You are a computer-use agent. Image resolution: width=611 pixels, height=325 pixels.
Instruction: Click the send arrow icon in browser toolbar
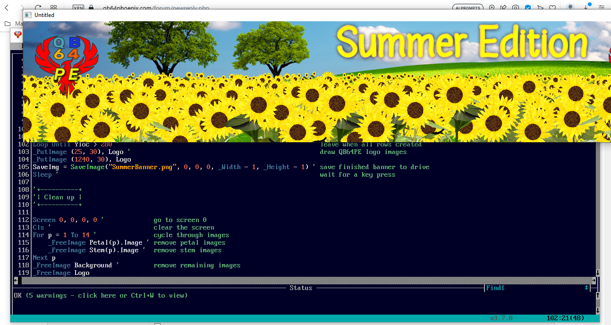tap(540, 8)
